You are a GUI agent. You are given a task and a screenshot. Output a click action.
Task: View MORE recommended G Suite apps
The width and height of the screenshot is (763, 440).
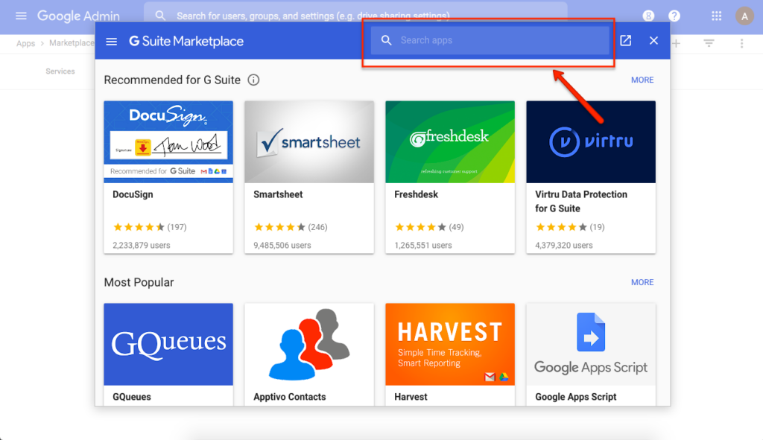642,80
